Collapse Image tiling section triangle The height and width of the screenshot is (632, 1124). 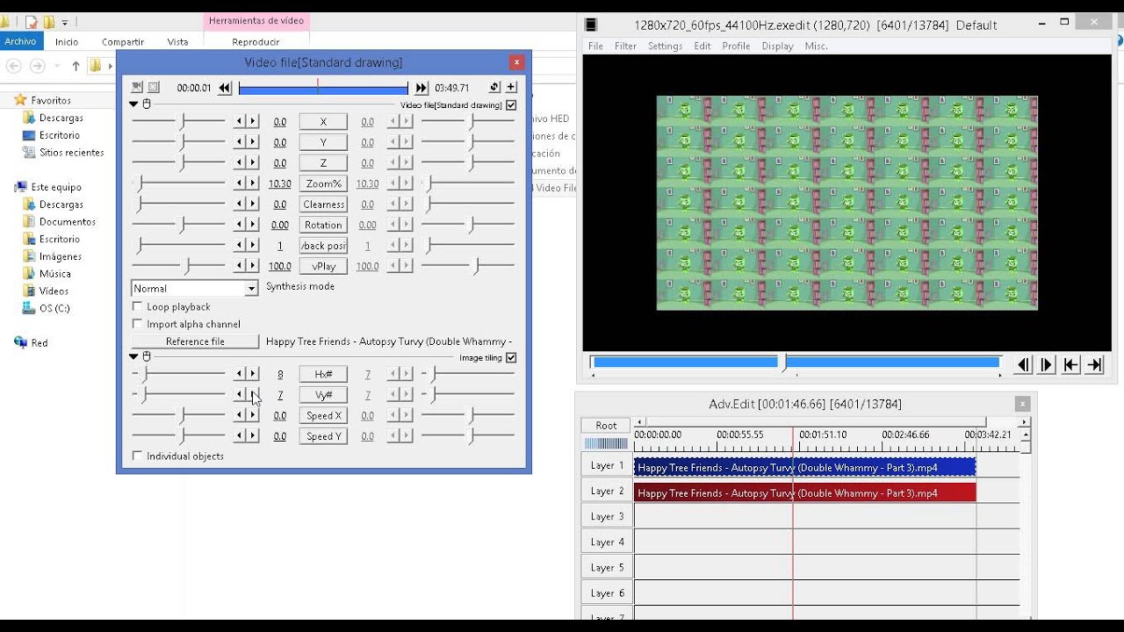pos(133,357)
